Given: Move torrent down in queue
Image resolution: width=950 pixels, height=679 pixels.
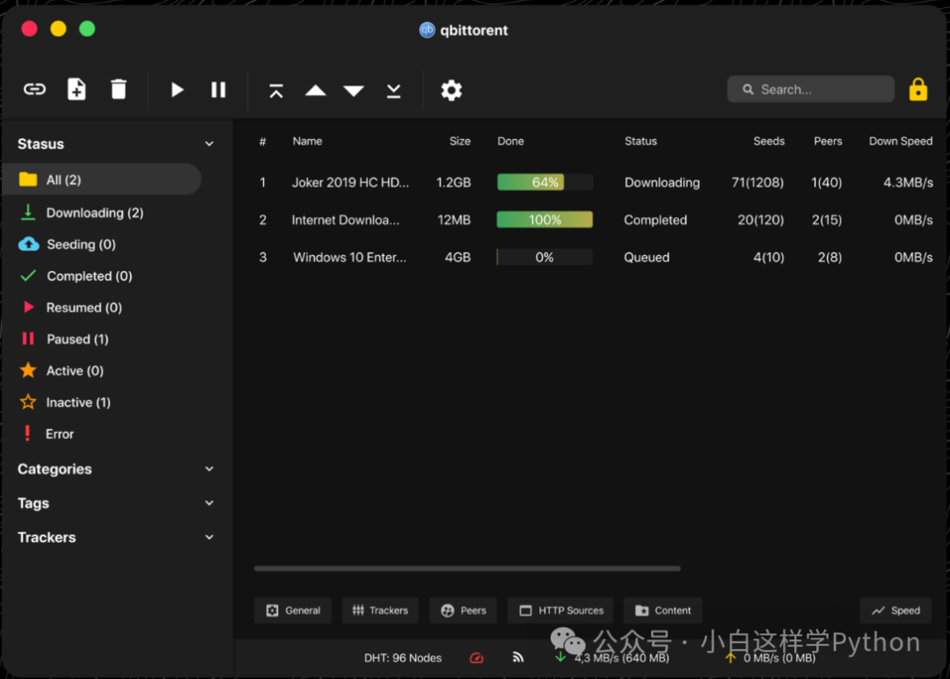Looking at the screenshot, I should pos(354,91).
